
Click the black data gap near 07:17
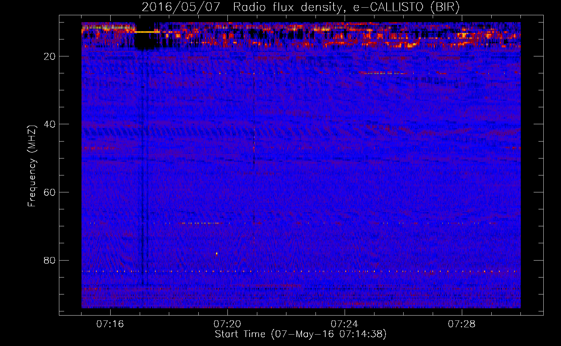(144, 36)
